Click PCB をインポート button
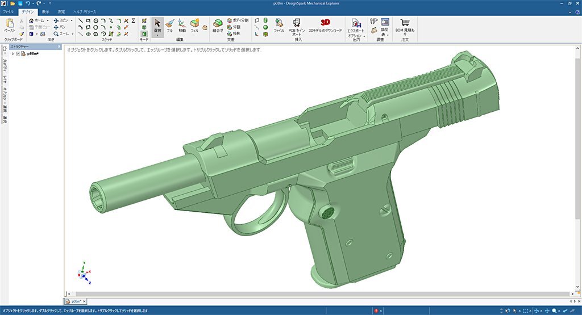Screen dimensions: 582x315 click(x=297, y=27)
